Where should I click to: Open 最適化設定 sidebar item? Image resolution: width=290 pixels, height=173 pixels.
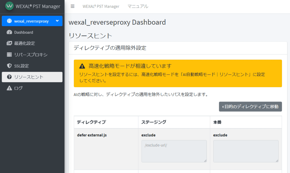32,43
